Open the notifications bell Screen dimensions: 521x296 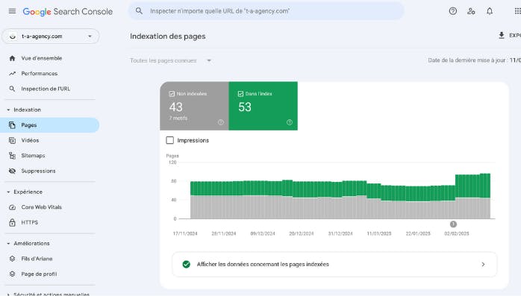[490, 11]
